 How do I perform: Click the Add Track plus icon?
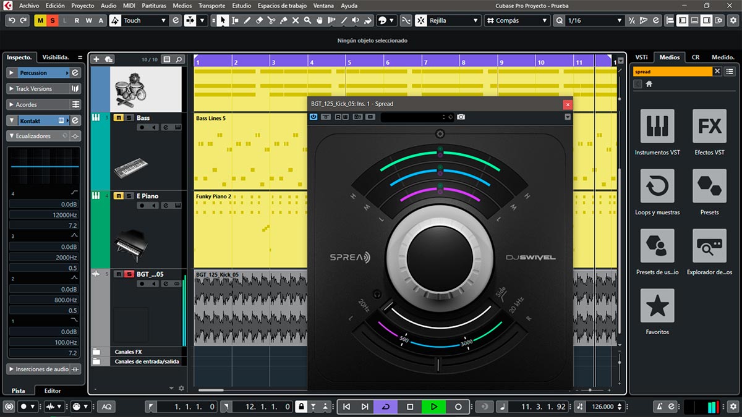96,59
